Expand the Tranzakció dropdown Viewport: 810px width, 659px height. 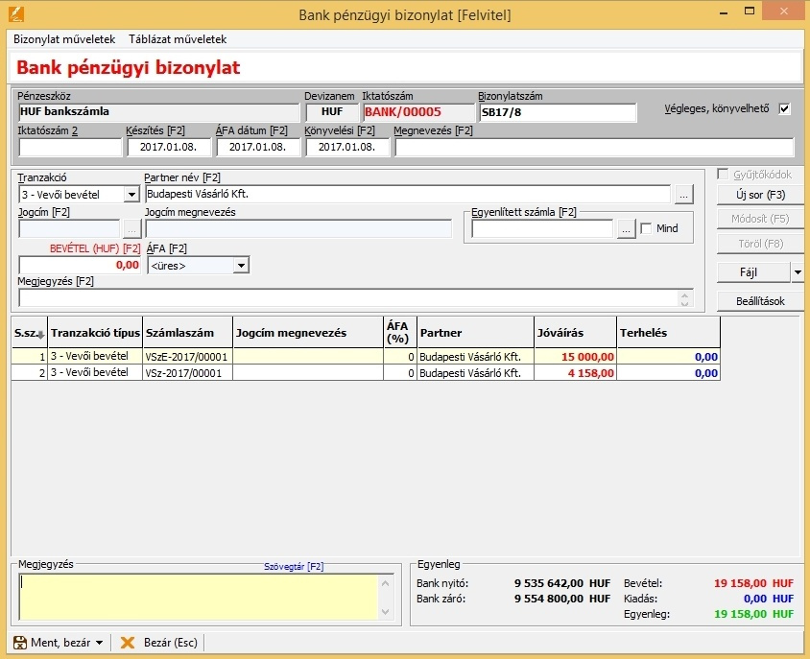pos(131,195)
